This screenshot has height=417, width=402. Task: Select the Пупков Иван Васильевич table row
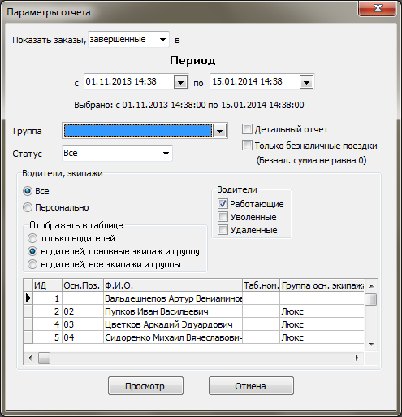click(x=193, y=311)
